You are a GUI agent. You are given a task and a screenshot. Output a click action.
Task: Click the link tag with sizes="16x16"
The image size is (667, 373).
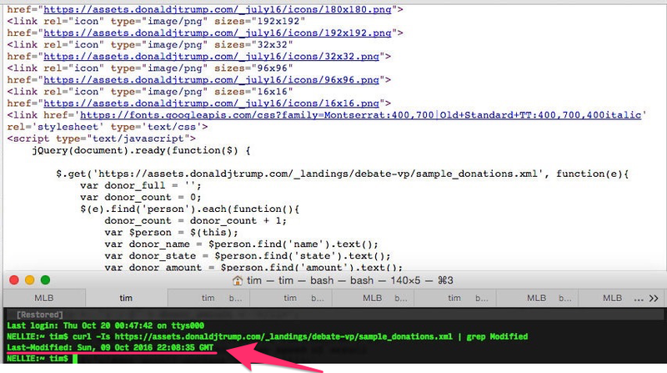coord(150,92)
